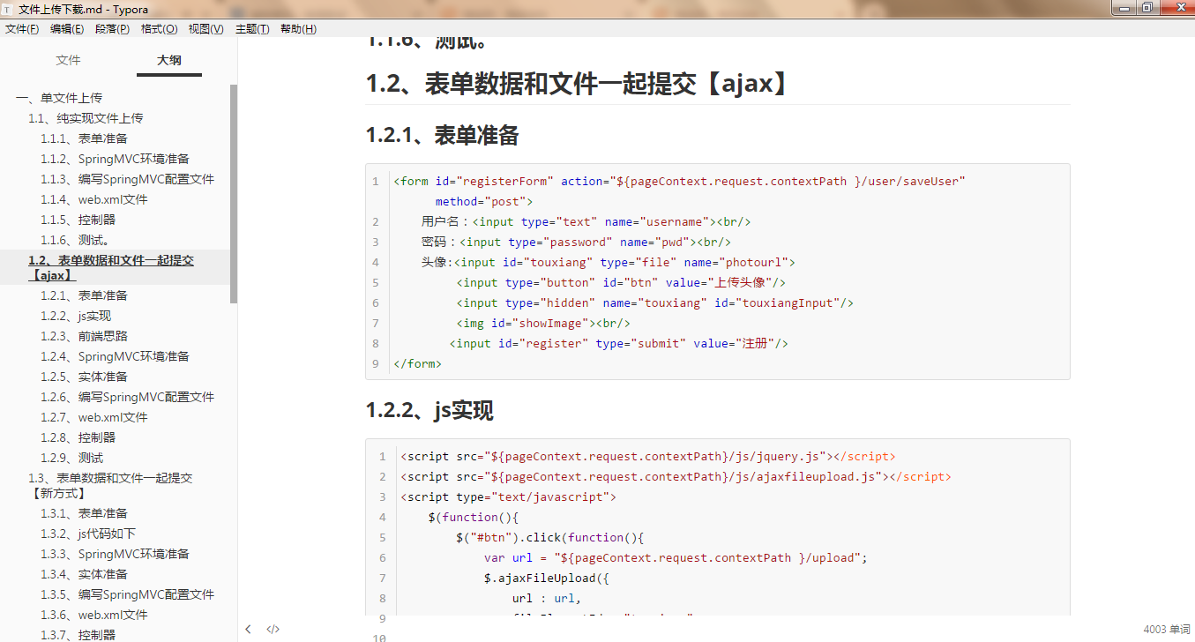Click the partially visible heading 1.1.6、测试。 in the document
This screenshot has height=642, width=1195.
427,42
